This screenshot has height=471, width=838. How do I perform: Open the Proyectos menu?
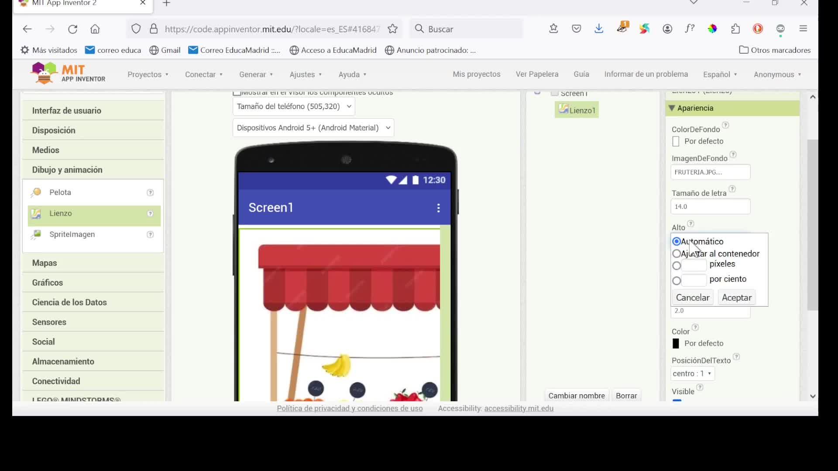148,75
